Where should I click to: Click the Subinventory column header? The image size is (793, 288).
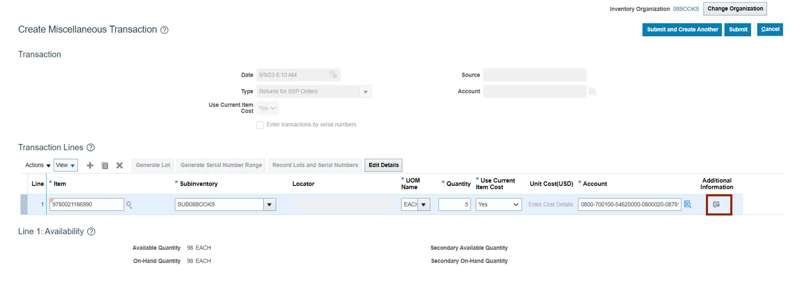[x=199, y=184]
